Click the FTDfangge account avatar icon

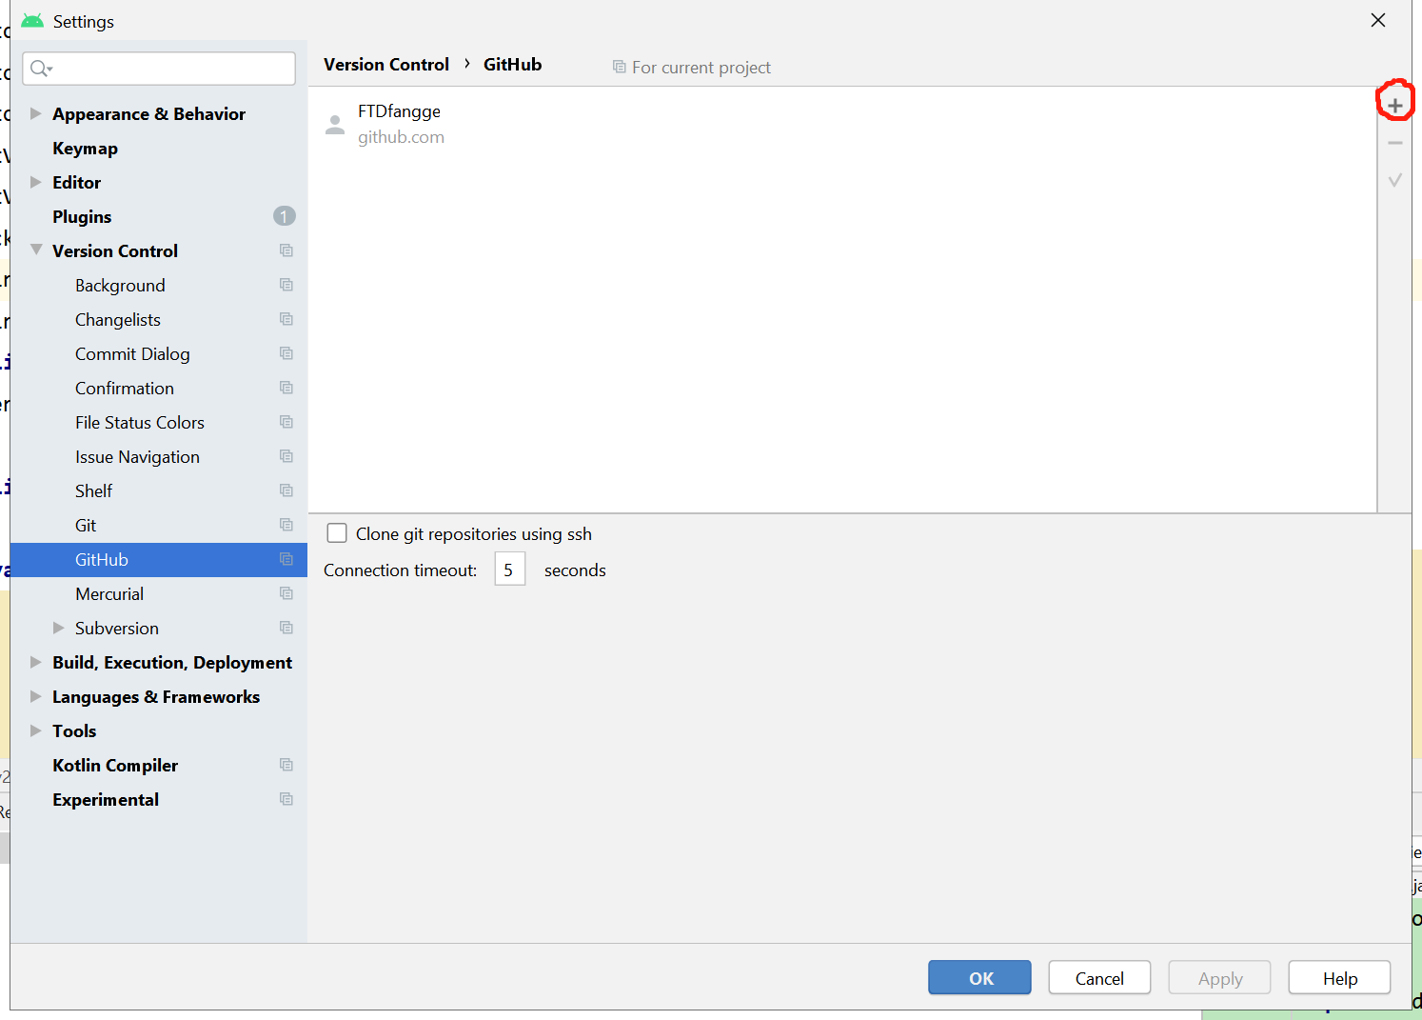click(335, 125)
